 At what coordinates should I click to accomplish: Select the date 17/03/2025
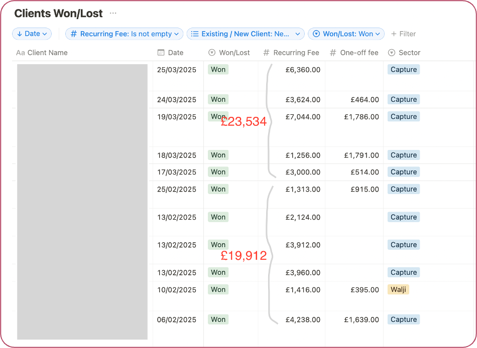[176, 172]
